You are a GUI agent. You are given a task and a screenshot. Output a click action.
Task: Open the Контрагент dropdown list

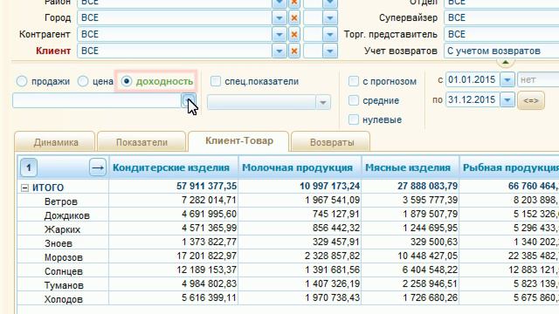tap(279, 34)
